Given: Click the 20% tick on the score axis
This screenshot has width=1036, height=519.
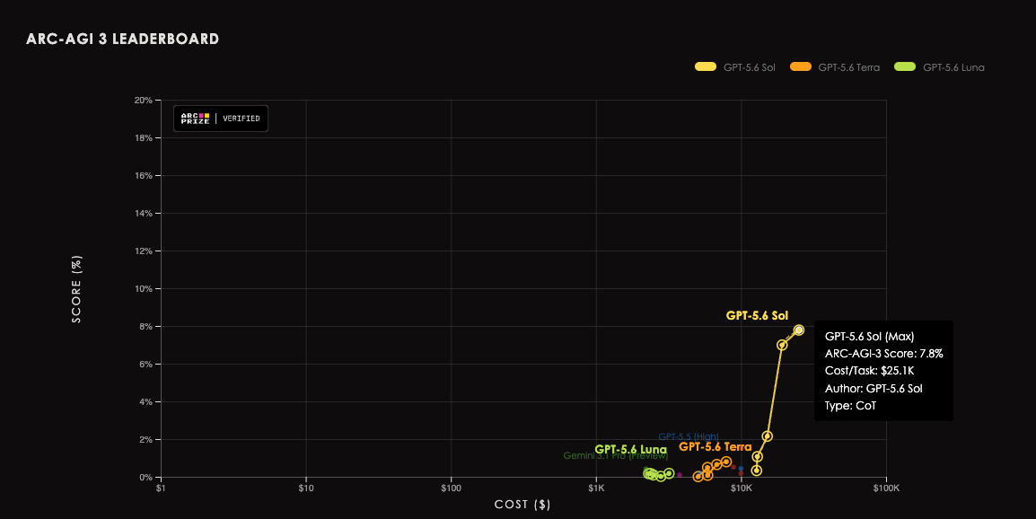Looking at the screenshot, I should (x=144, y=101).
